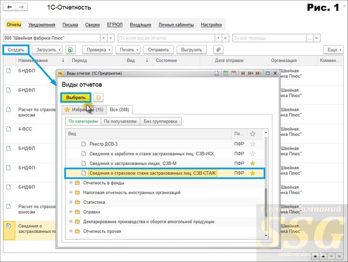
Task: Click the star column header icon
Action: point(252,134)
